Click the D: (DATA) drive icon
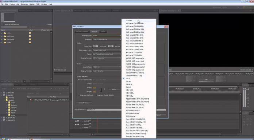 click(x=4, y=95)
